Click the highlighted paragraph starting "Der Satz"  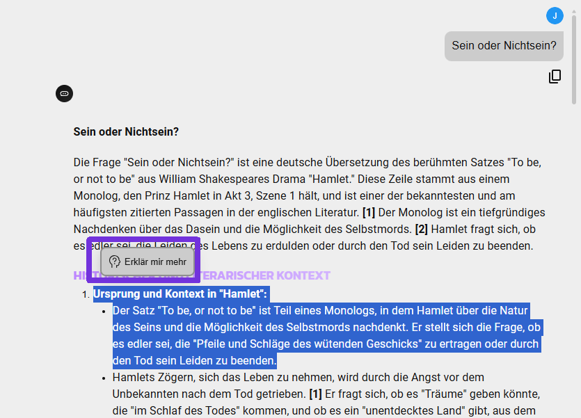pyautogui.click(x=326, y=335)
